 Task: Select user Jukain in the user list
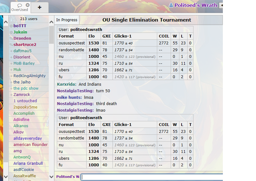pyautogui.click(x=20, y=32)
